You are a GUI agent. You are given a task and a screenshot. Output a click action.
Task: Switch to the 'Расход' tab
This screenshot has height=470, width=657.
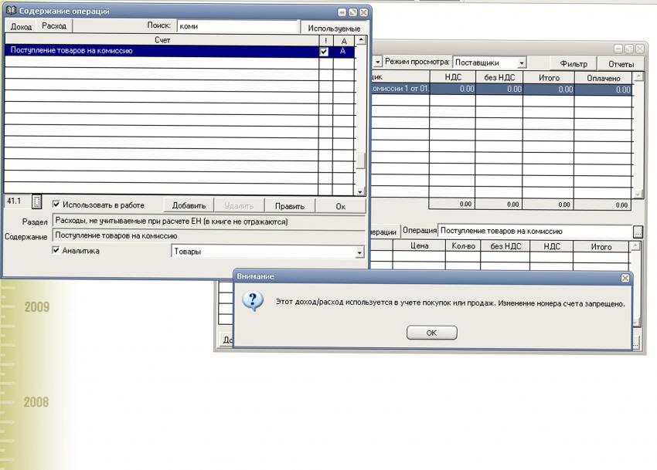[54, 26]
